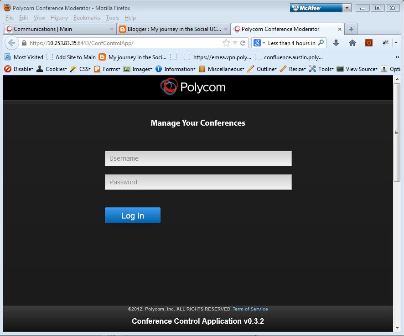
Task: Click inside the Username field
Action: click(198, 158)
